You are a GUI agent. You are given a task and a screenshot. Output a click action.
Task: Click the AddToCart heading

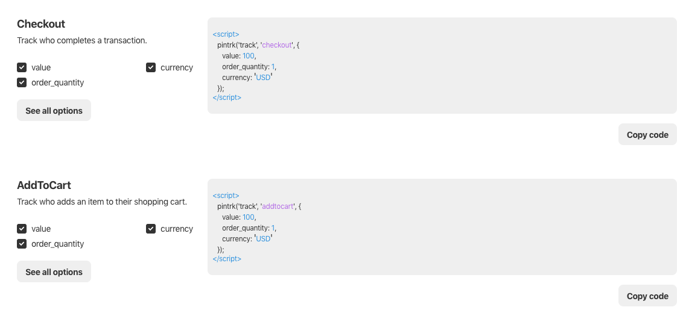point(44,185)
